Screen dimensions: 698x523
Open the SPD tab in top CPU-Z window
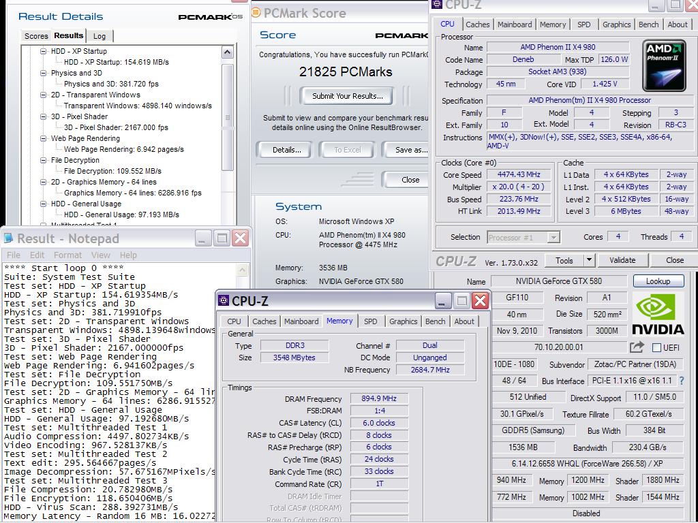pos(583,25)
